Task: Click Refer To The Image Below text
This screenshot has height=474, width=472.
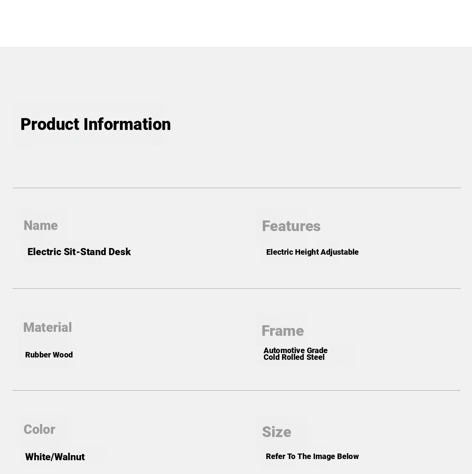Action: (312, 457)
